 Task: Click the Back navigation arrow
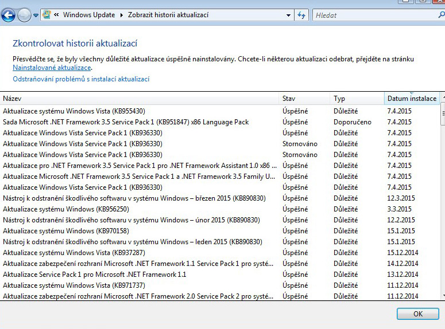pyautogui.click(x=8, y=15)
